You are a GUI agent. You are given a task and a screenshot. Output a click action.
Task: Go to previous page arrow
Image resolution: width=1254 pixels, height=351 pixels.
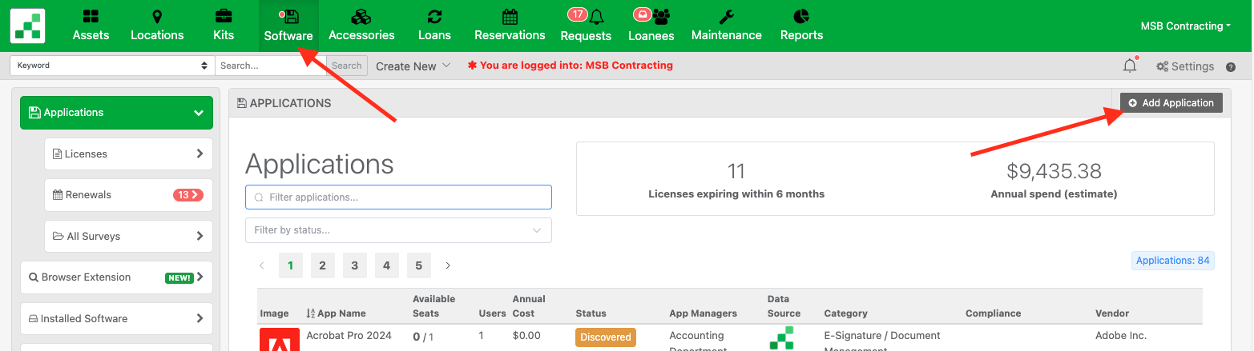[262, 265]
